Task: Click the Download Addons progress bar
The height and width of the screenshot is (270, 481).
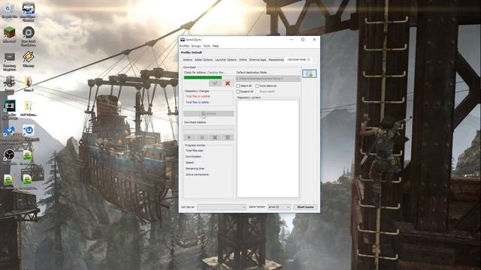Action: point(209,128)
